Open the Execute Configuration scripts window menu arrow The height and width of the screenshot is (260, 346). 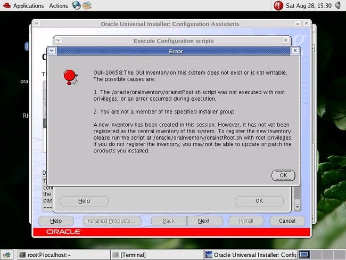58,40
